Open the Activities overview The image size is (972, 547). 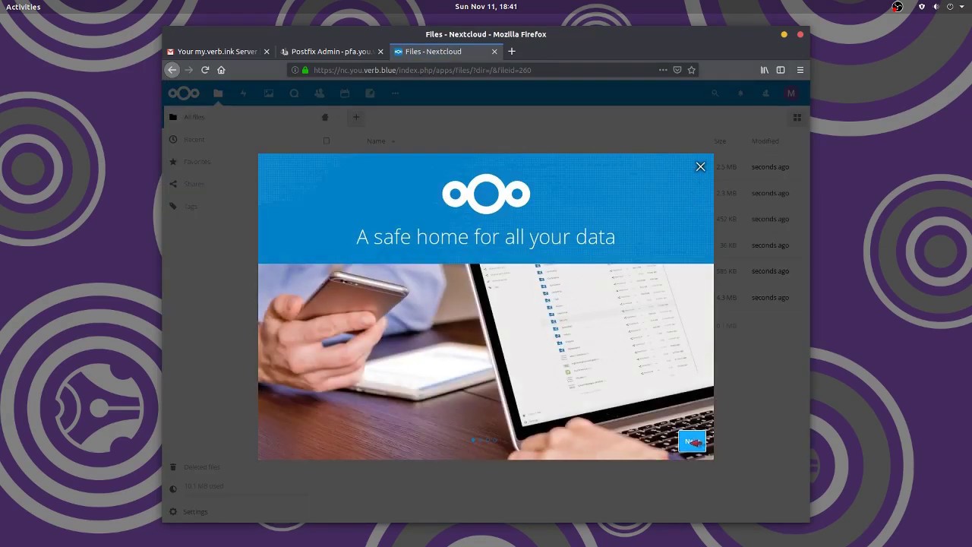point(24,7)
